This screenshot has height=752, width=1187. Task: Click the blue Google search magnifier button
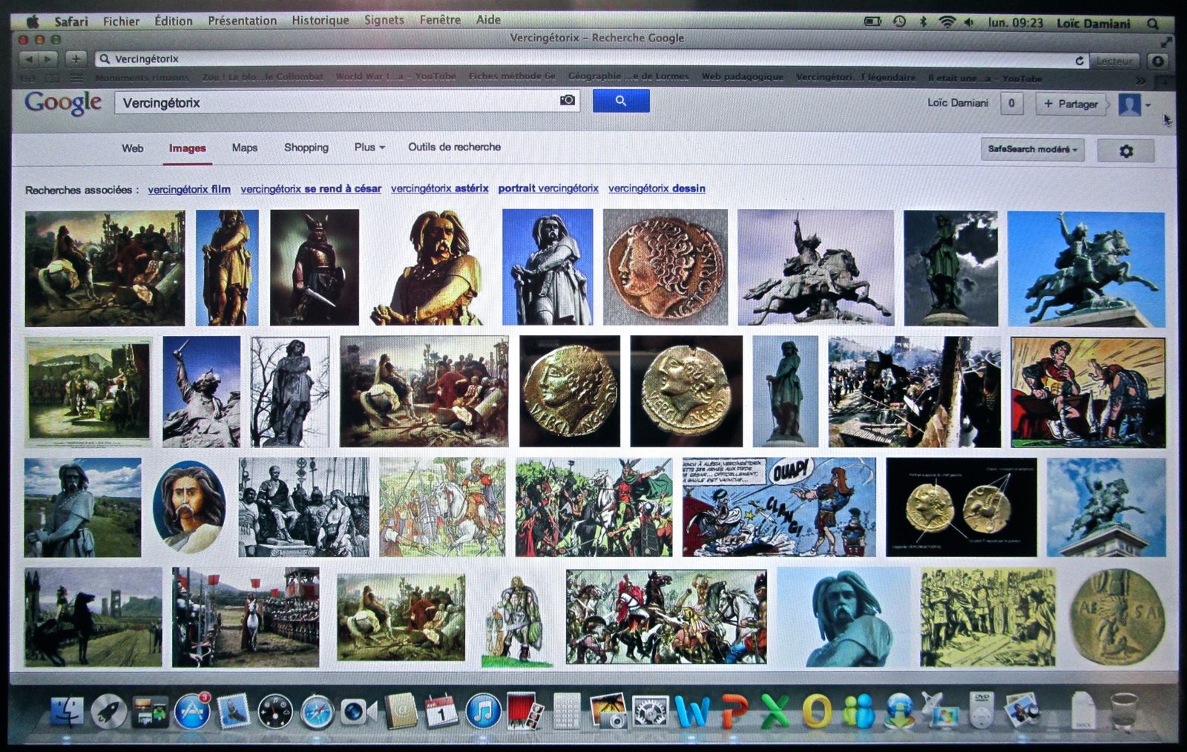(621, 101)
